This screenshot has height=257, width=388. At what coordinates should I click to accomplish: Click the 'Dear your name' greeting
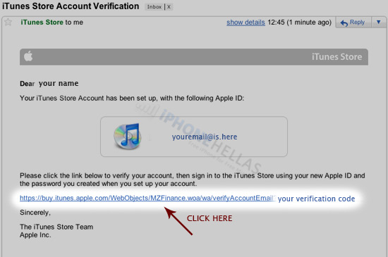[x=49, y=84]
